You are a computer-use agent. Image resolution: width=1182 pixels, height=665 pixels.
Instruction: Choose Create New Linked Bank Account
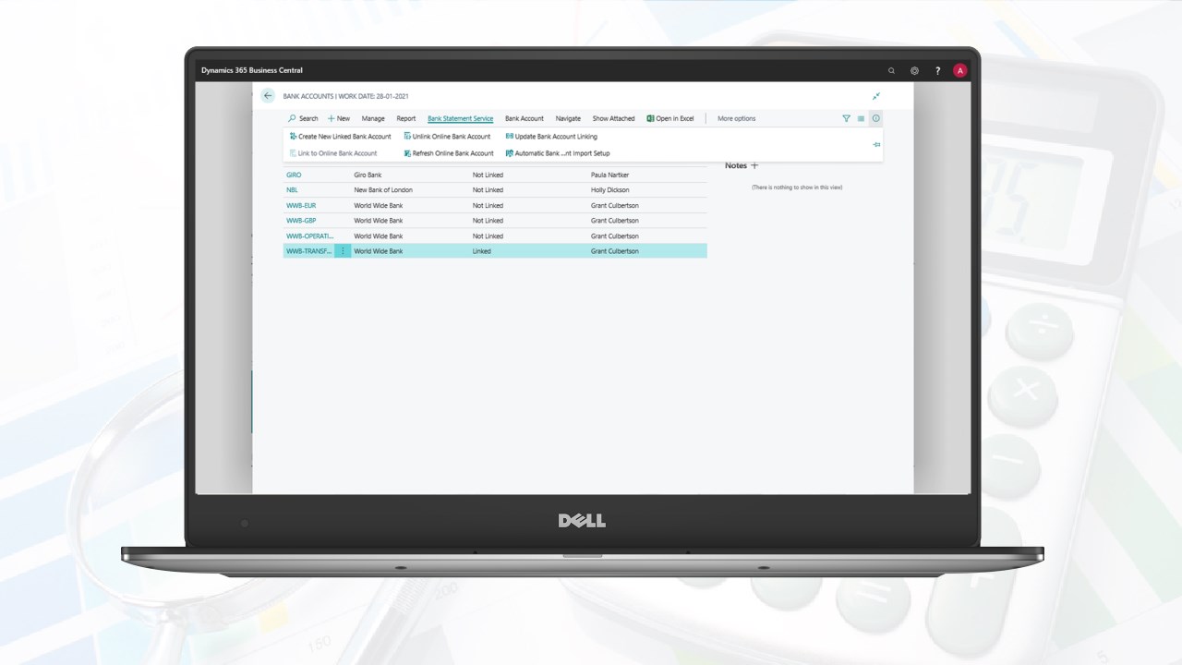(x=340, y=136)
